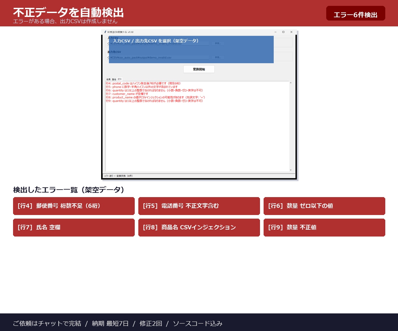The width and height of the screenshot is (398, 331).
Task: Click the status bar text エラーあり — 変換失敗 (6件)
Action: coord(118,176)
